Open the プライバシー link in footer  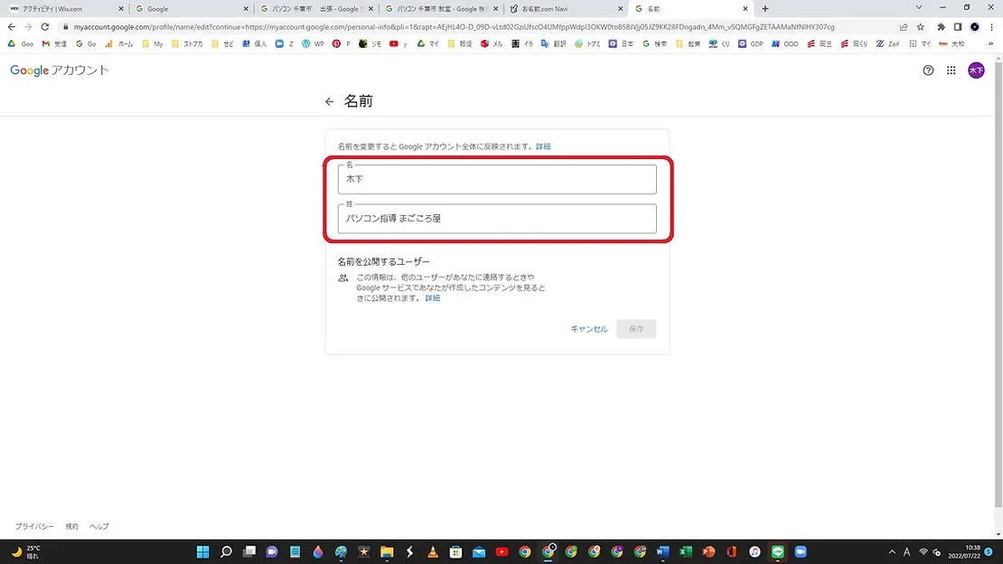pyautogui.click(x=34, y=526)
